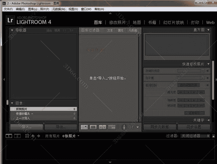Switch to Grid view in the toolbar
This screenshot has height=164, width=217.
(84, 127)
